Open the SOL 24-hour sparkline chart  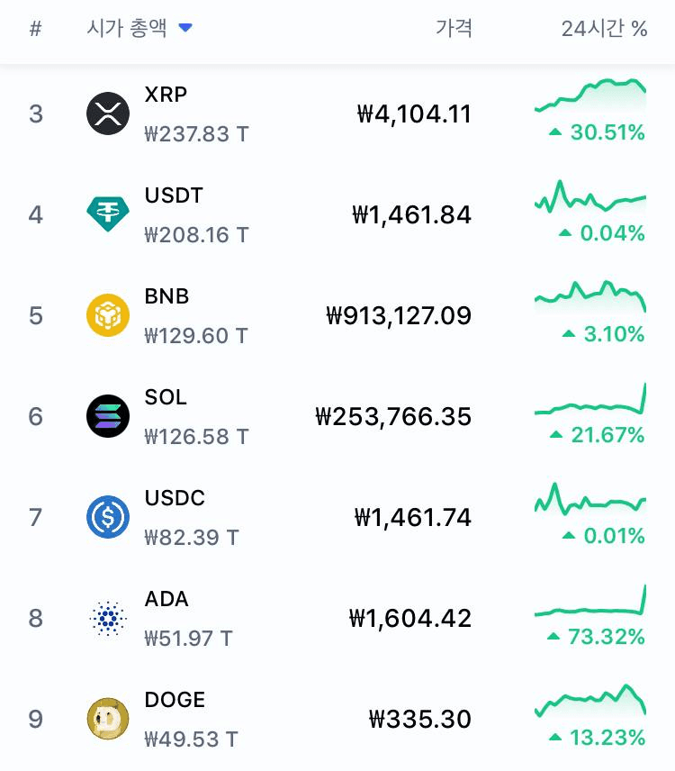590,403
